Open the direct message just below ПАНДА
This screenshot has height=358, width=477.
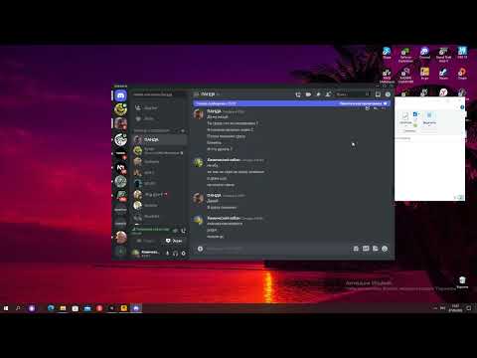tap(160, 151)
